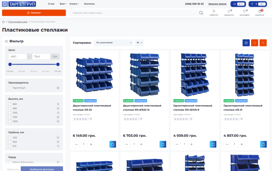The width and height of the screenshot is (272, 171).
Task: Switch to list view layout
Action: [254, 43]
